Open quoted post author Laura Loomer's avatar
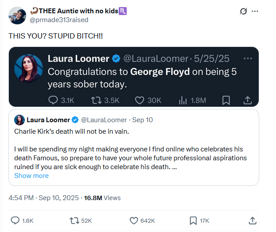Image resolution: width=276 pixels, height=232 pixels. [x=19, y=120]
